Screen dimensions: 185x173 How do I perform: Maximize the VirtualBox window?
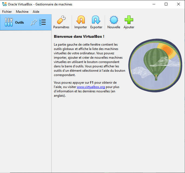pos(166,4)
